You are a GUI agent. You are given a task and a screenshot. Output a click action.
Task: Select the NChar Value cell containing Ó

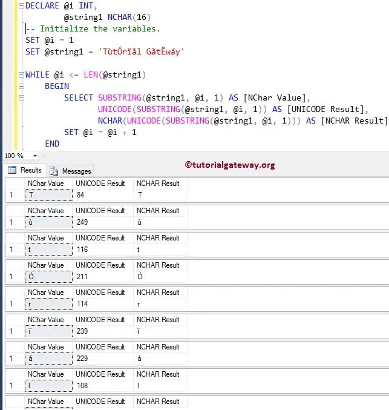pyautogui.click(x=48, y=277)
